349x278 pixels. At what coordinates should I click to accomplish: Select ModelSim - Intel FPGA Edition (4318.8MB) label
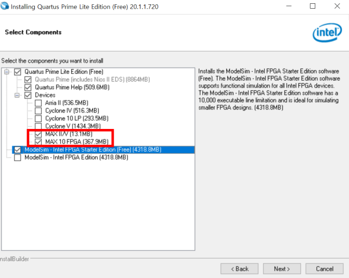[x=76, y=157]
